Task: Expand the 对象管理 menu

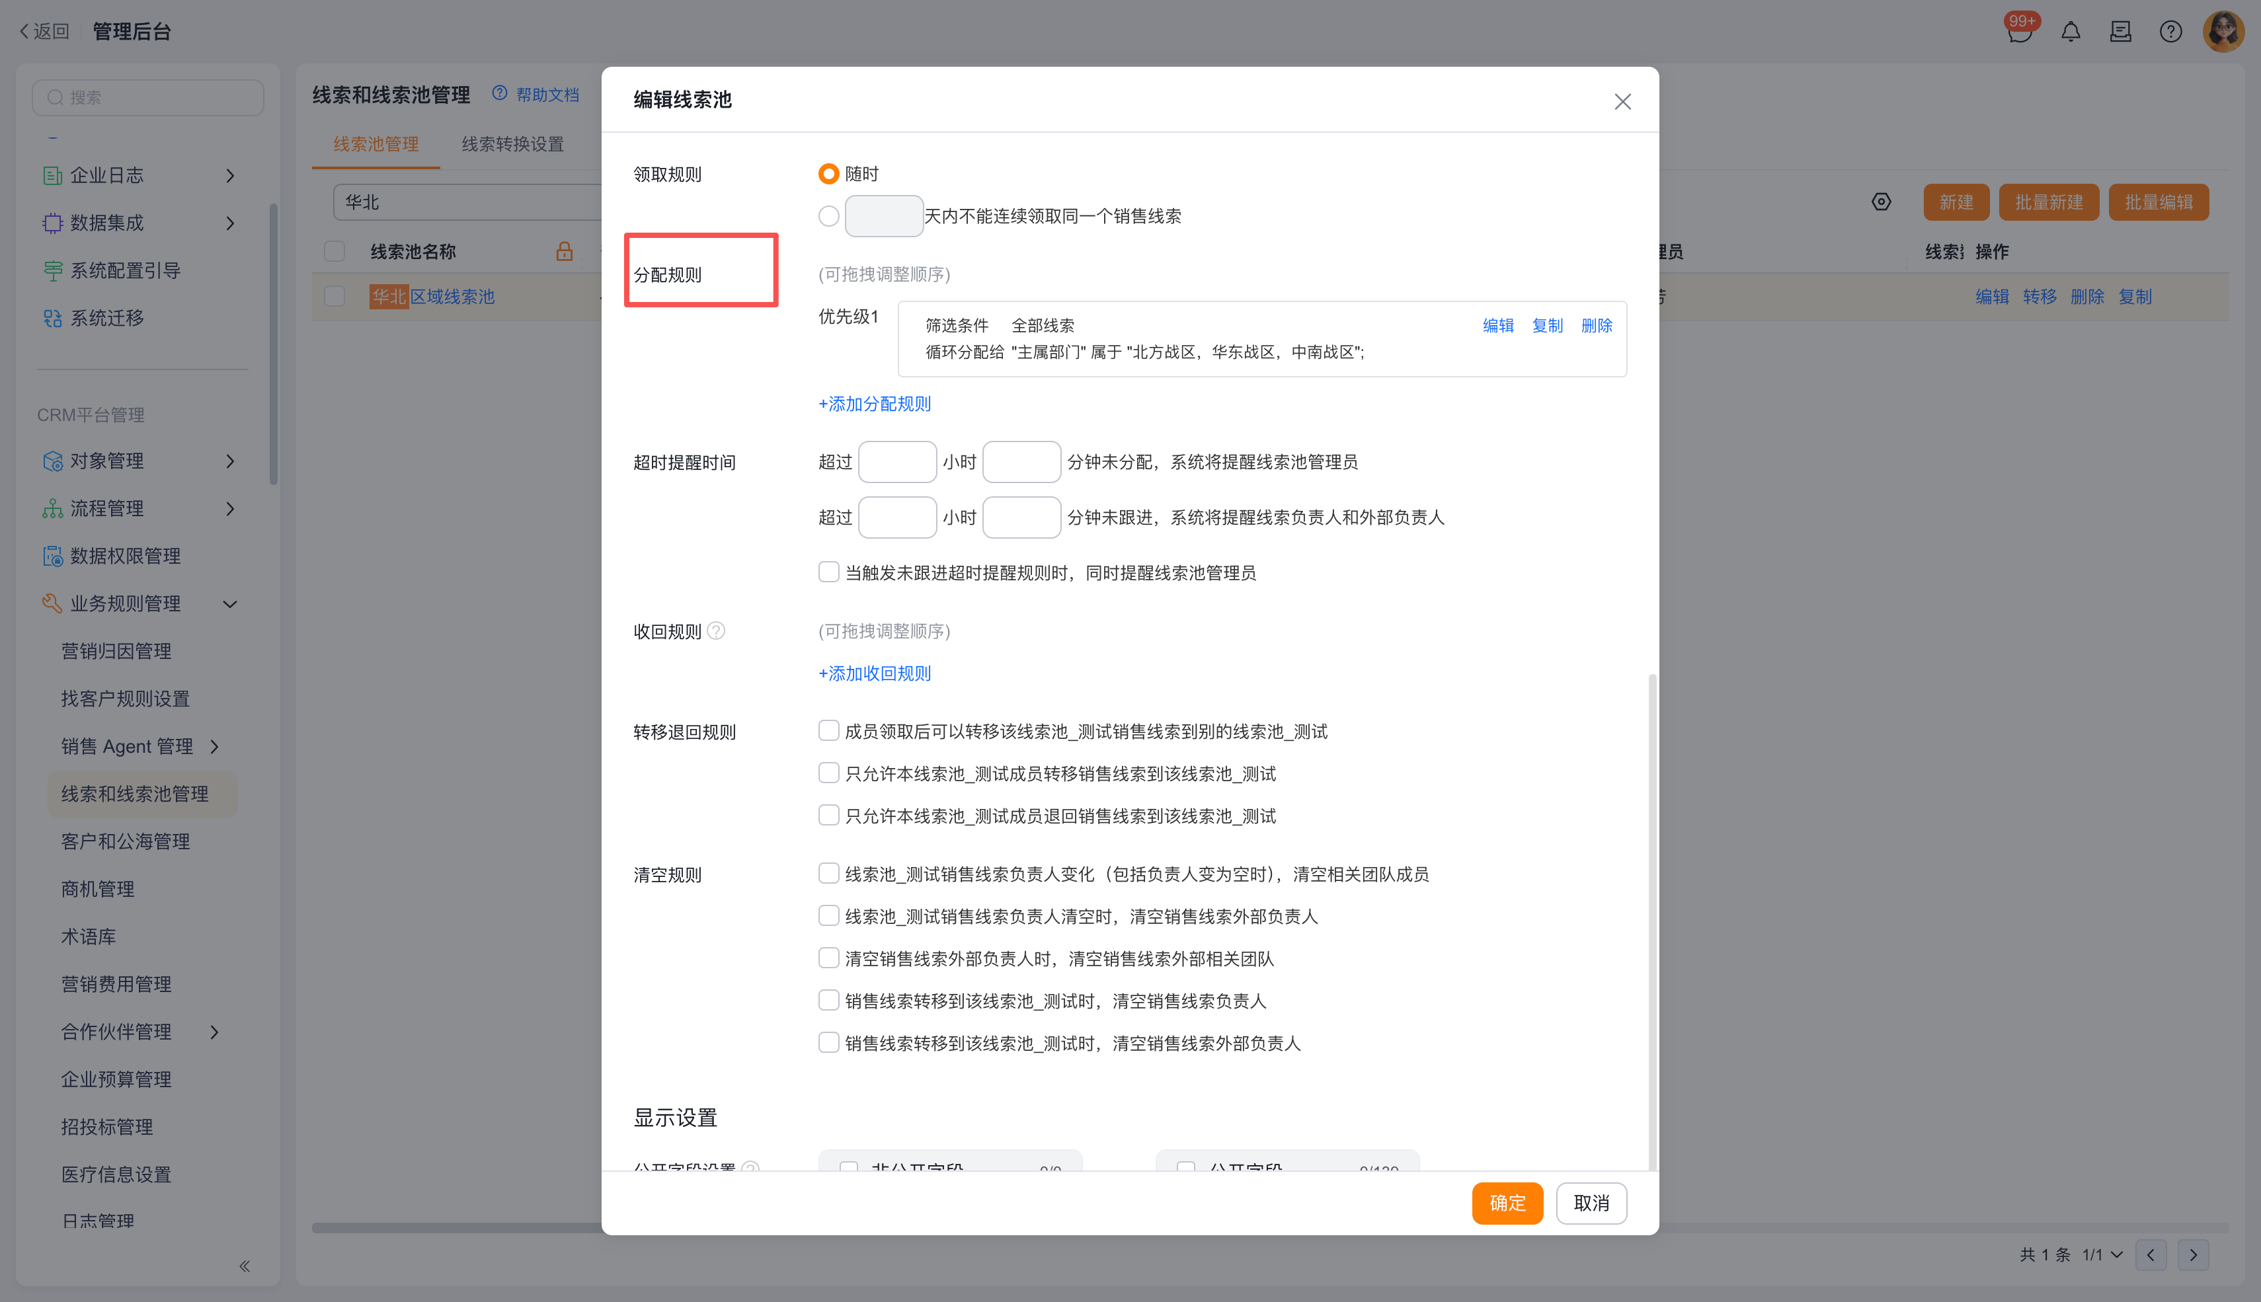Action: 231,461
